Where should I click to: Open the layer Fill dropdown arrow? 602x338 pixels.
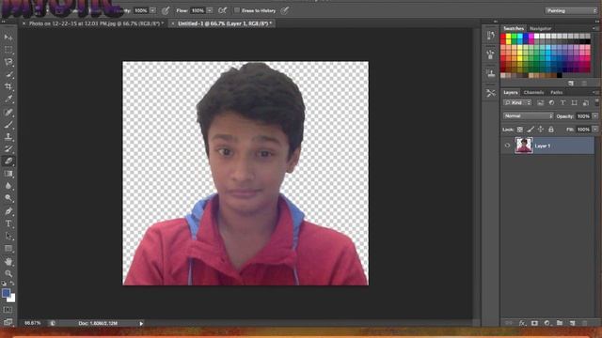[595, 130]
